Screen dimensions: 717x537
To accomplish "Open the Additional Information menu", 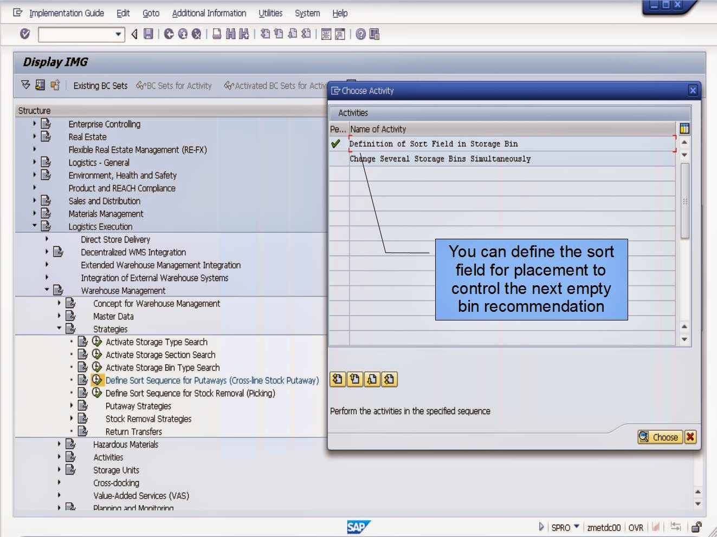I will [x=209, y=13].
